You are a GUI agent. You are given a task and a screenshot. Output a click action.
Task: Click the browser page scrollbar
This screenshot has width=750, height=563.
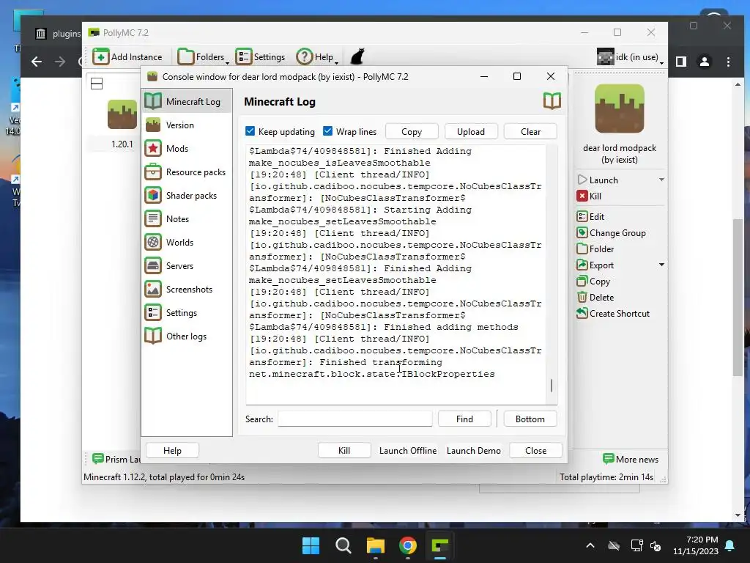coord(738,297)
